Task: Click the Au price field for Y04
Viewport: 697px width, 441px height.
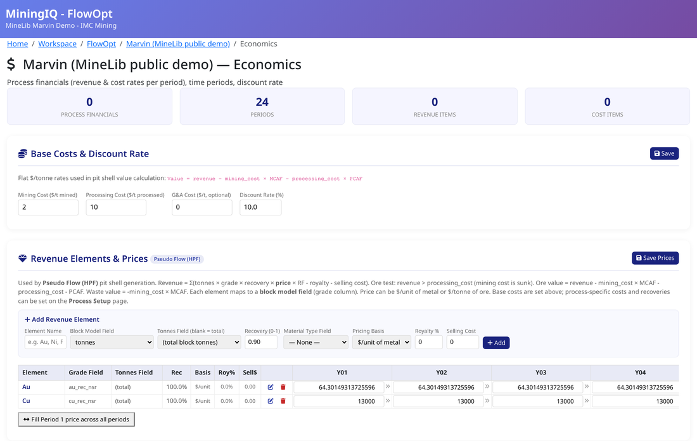Action: [x=636, y=388]
